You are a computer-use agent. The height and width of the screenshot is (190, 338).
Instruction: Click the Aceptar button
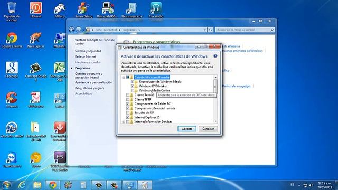point(187,129)
